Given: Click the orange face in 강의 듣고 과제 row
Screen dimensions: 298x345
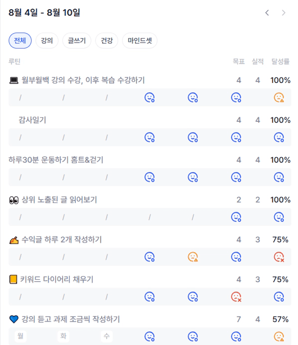Looking at the screenshot, I should [x=279, y=336].
